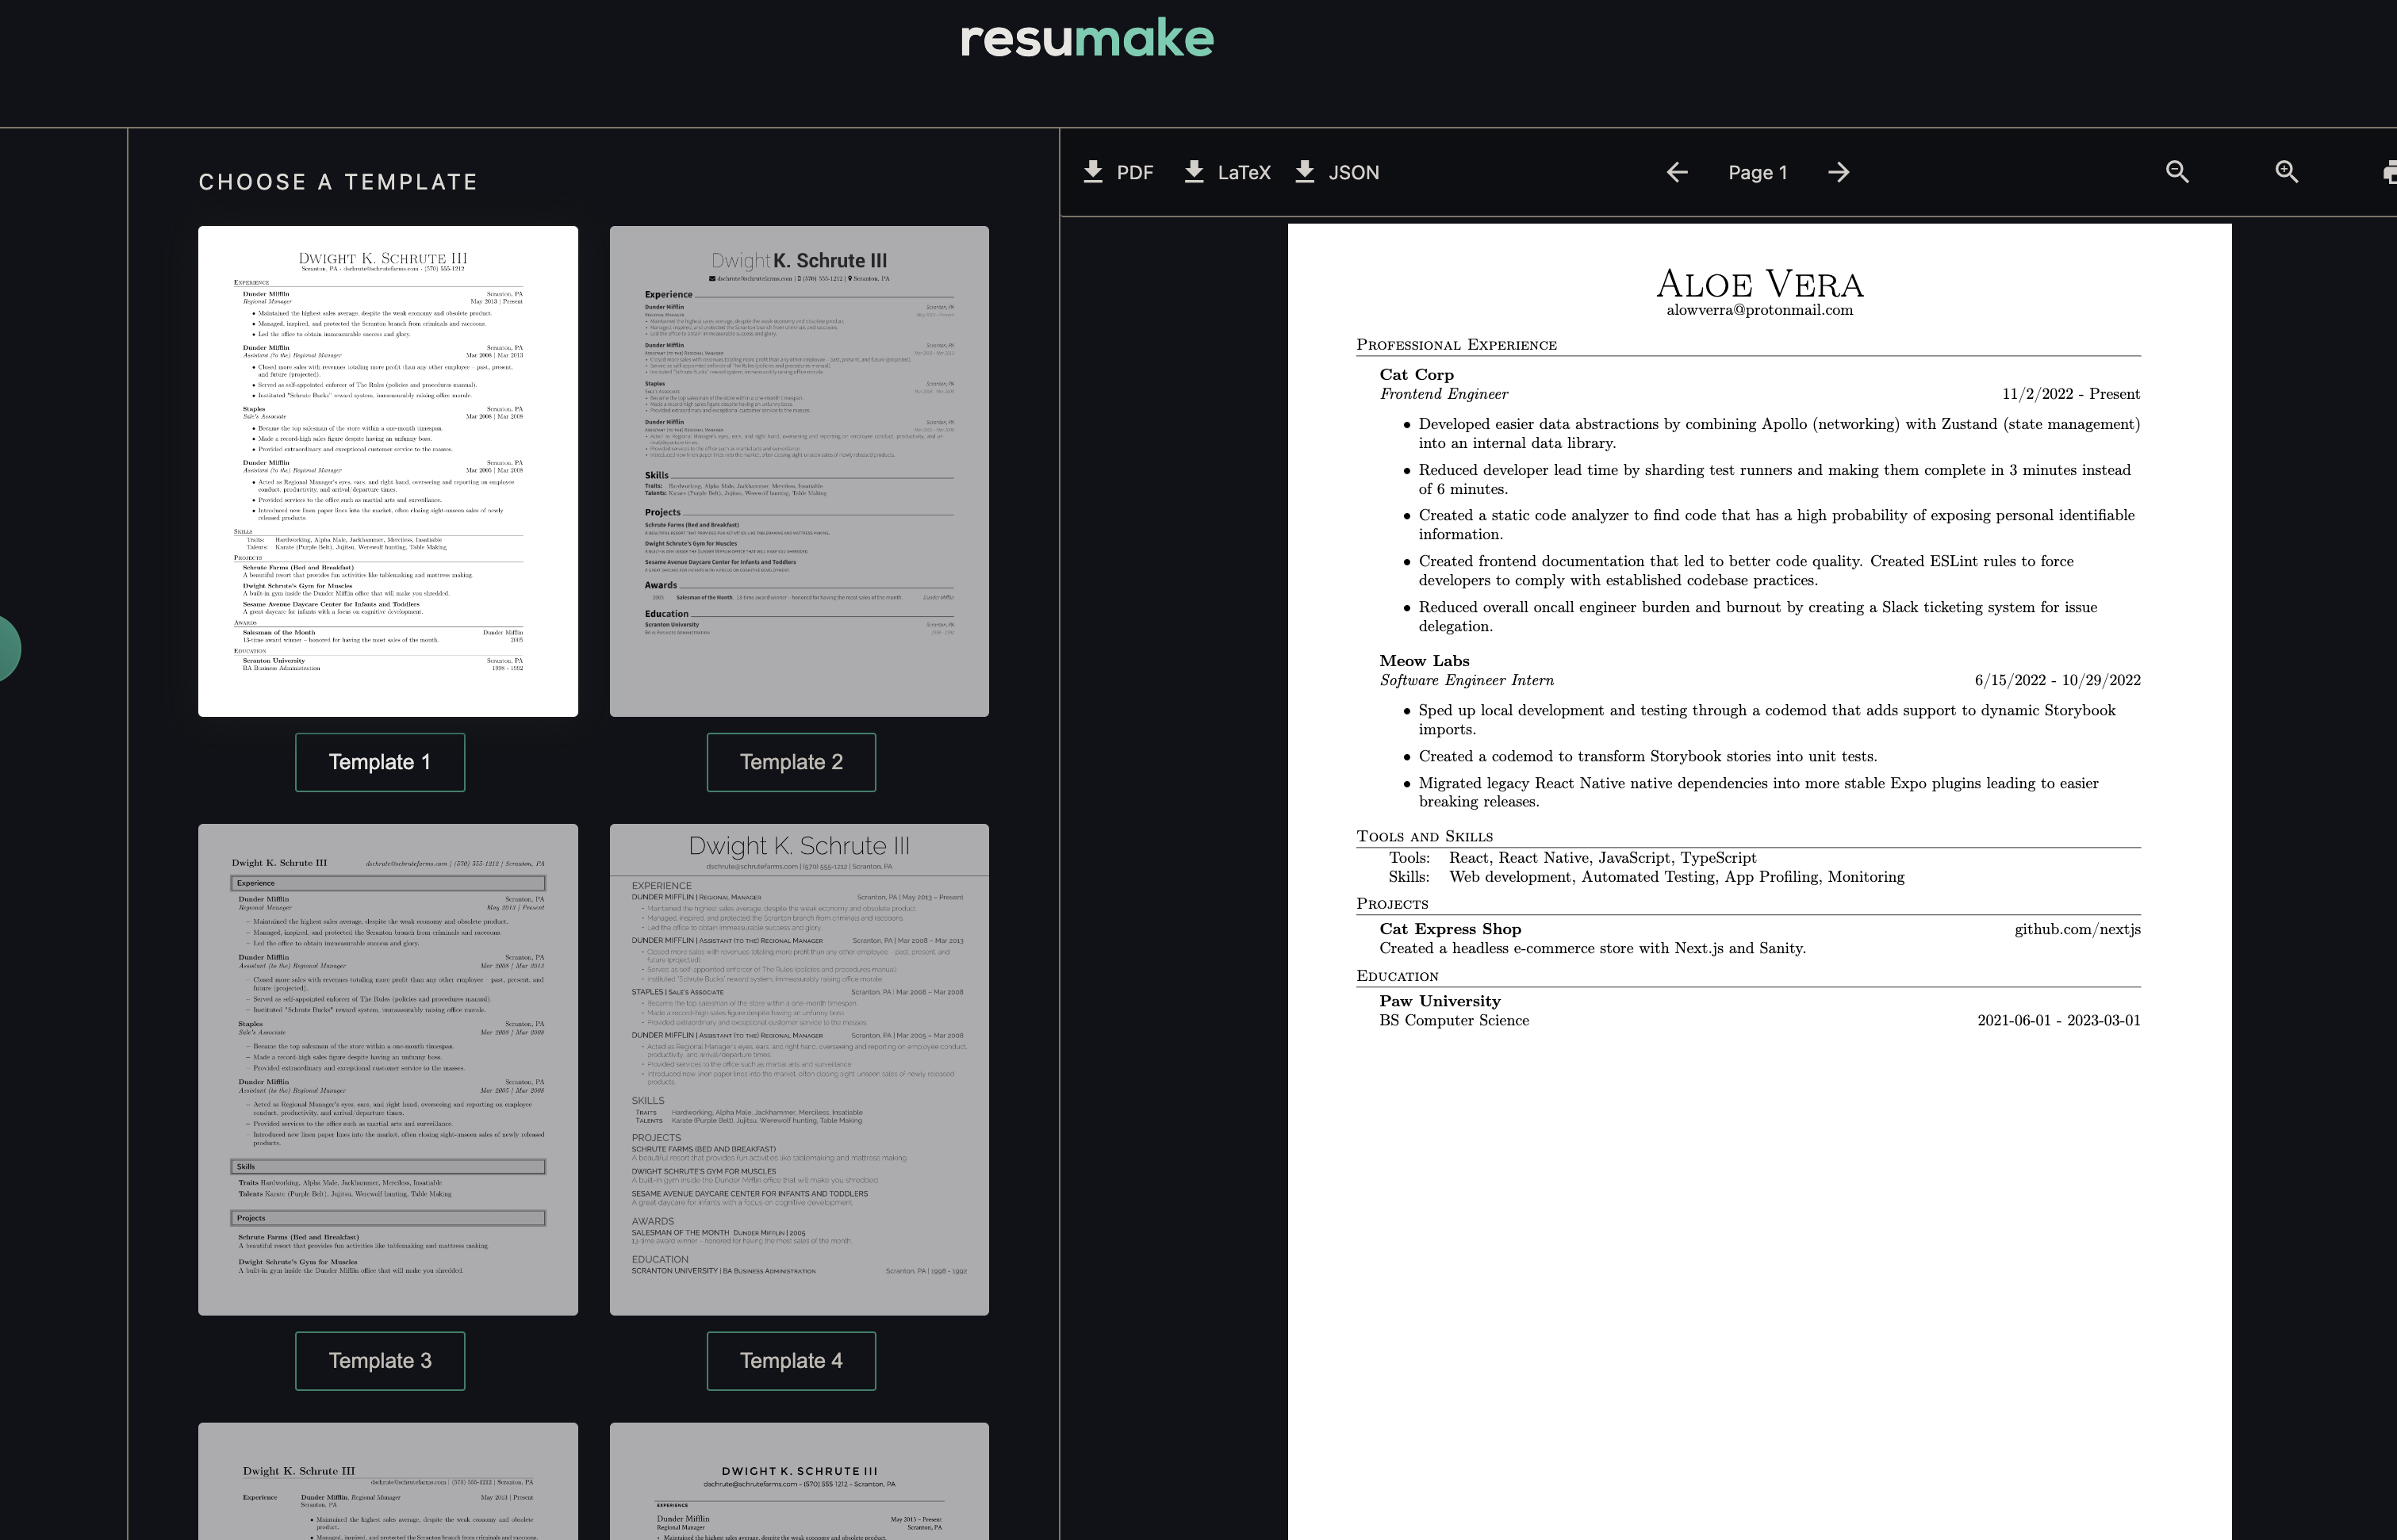Go to previous page with left arrow
The height and width of the screenshot is (1540, 2397).
point(1677,172)
